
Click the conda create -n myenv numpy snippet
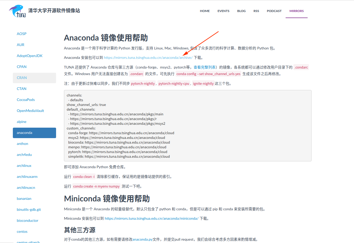coord(96,186)
